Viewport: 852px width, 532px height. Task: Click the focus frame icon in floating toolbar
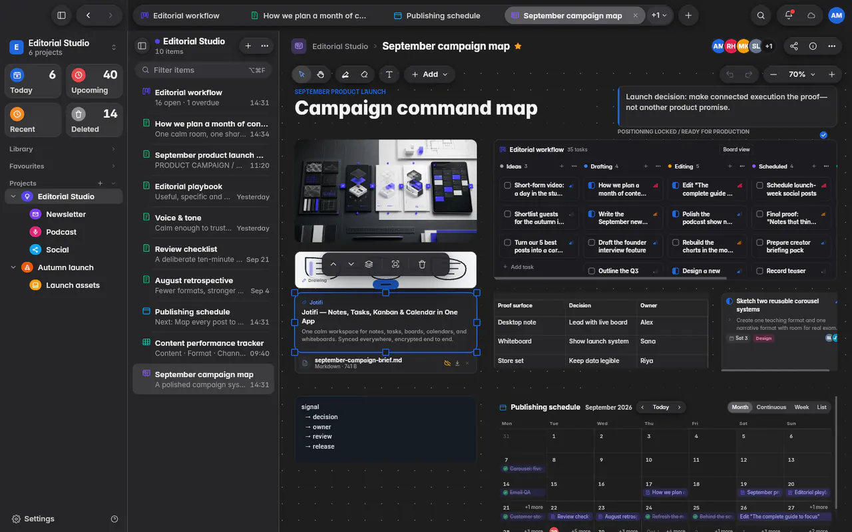click(395, 265)
